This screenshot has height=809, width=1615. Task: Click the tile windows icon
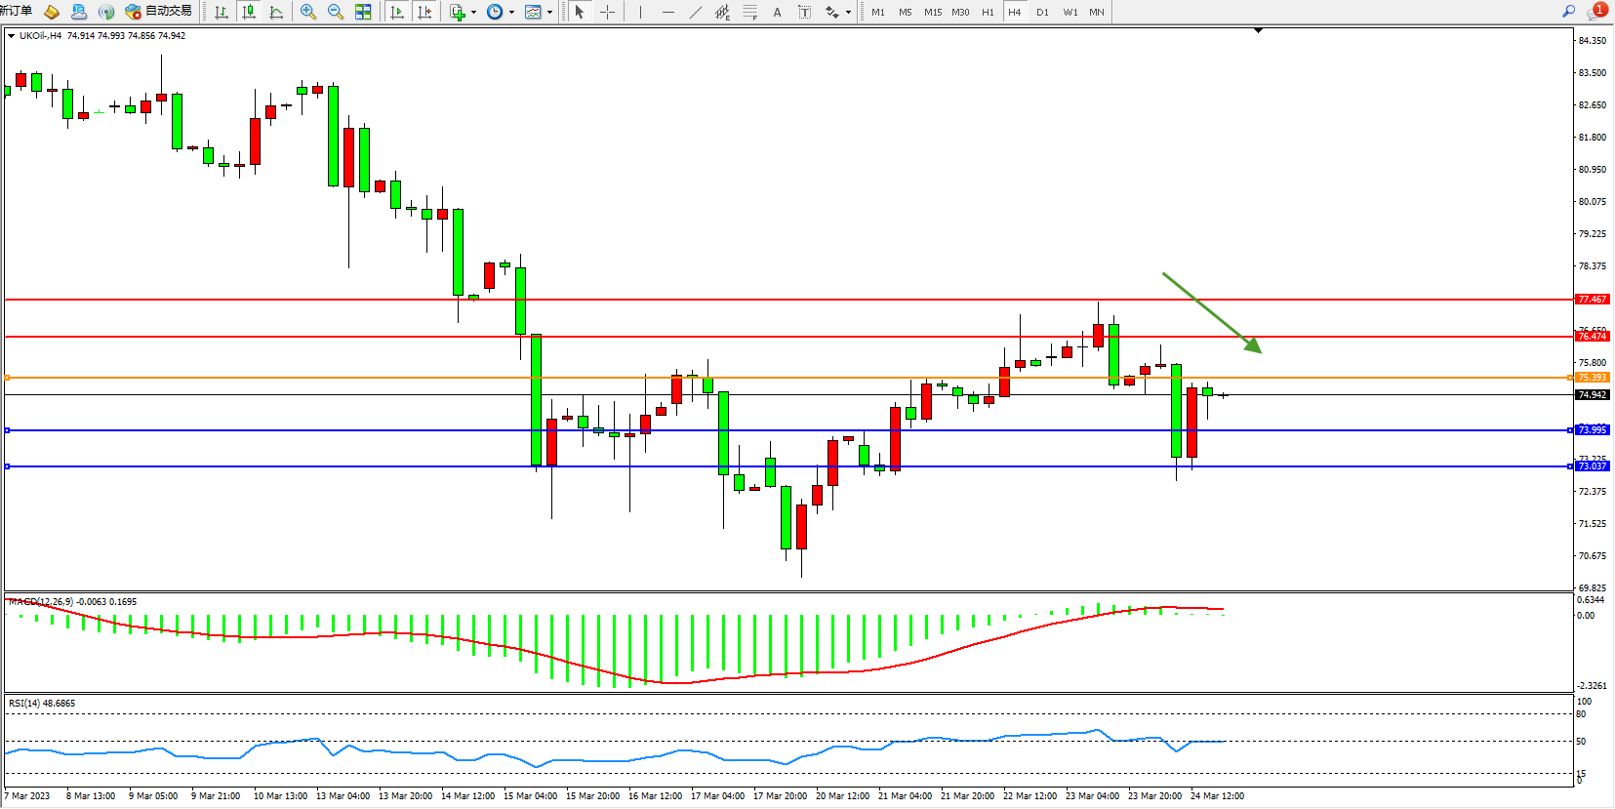point(363,12)
